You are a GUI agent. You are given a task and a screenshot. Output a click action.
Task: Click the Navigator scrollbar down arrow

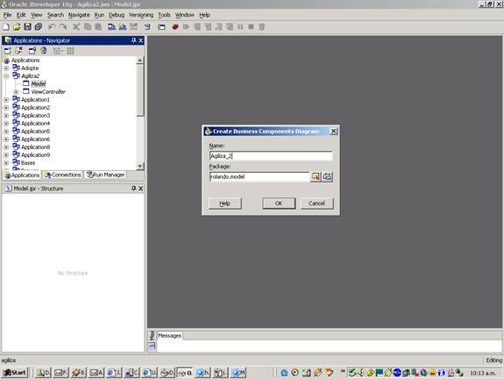[140, 166]
